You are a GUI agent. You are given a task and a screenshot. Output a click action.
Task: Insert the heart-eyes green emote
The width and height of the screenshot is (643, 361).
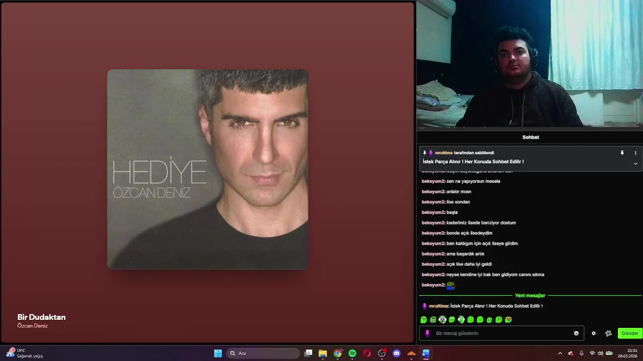(508, 319)
